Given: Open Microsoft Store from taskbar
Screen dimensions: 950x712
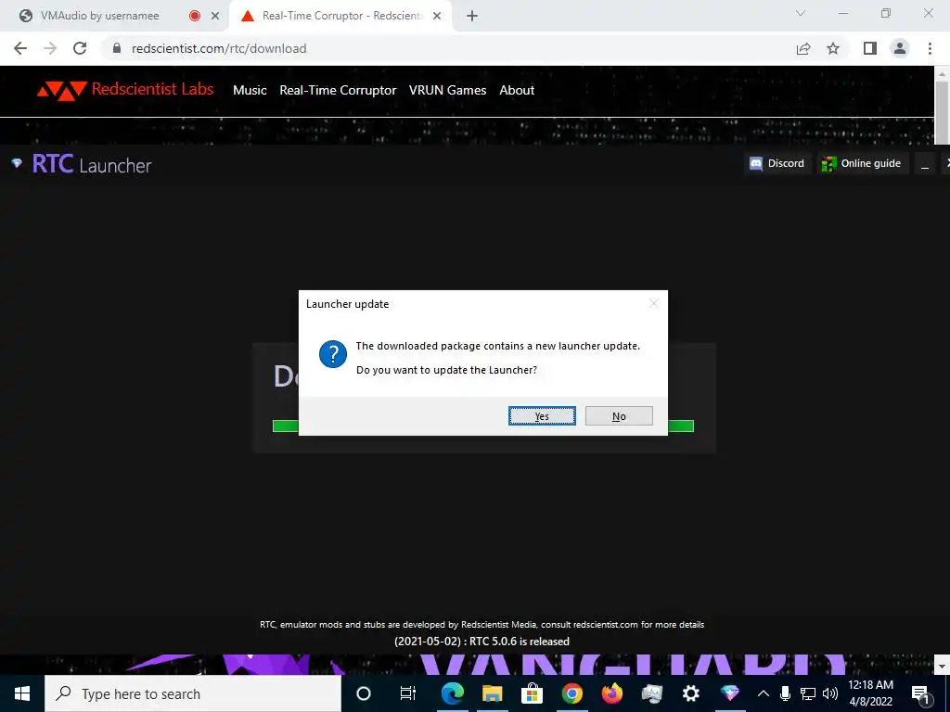Looking at the screenshot, I should click(x=532, y=693).
